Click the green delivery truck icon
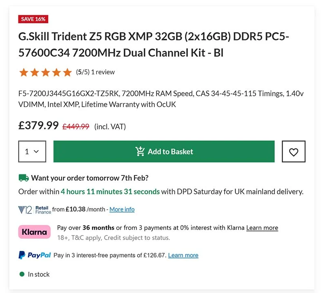The height and width of the screenshot is (293, 321). (24, 178)
